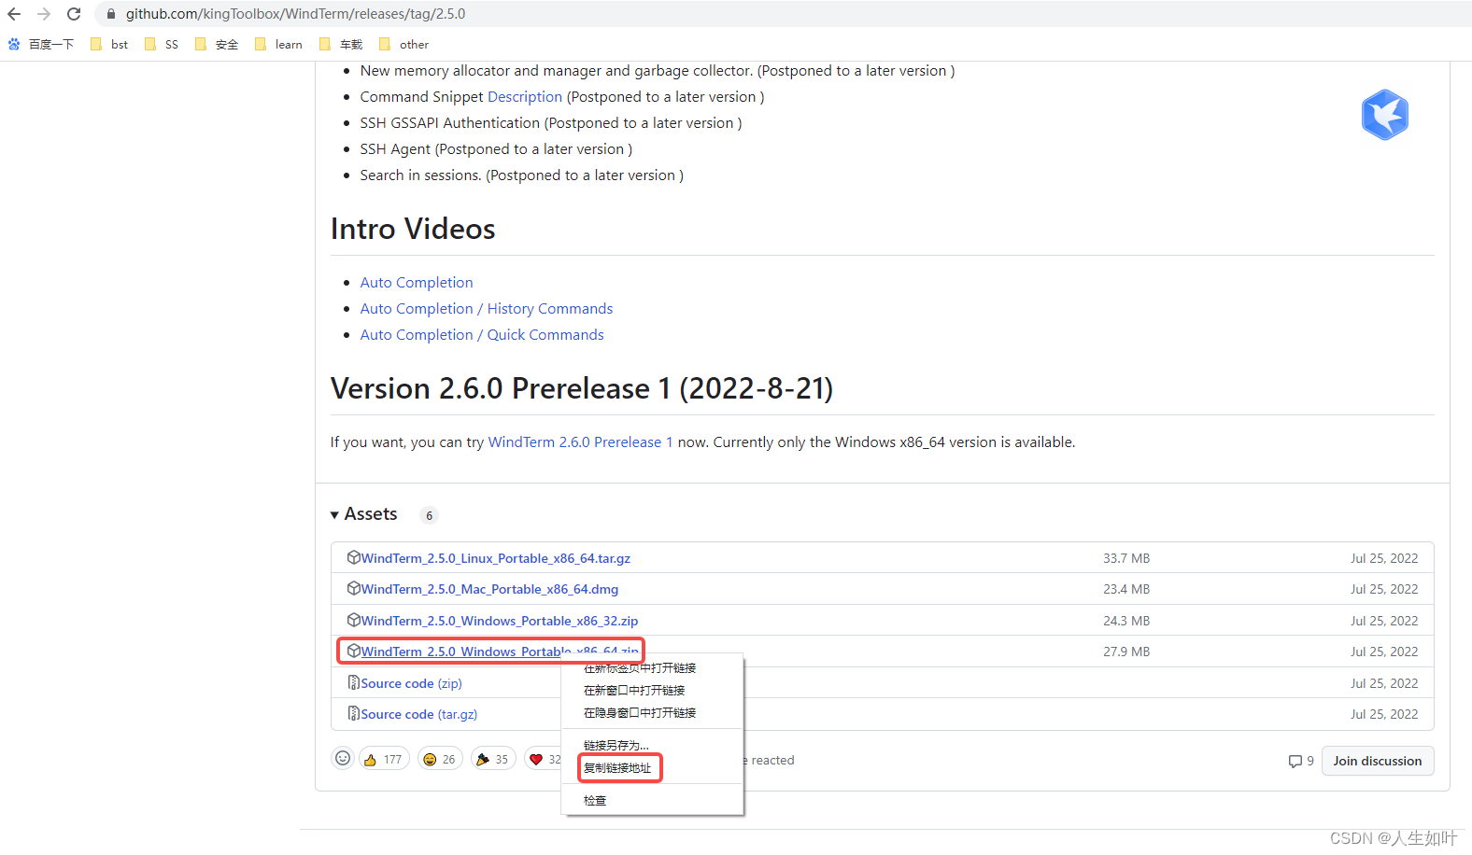
Task: Collapse the Assets section triangle
Action: tap(334, 515)
